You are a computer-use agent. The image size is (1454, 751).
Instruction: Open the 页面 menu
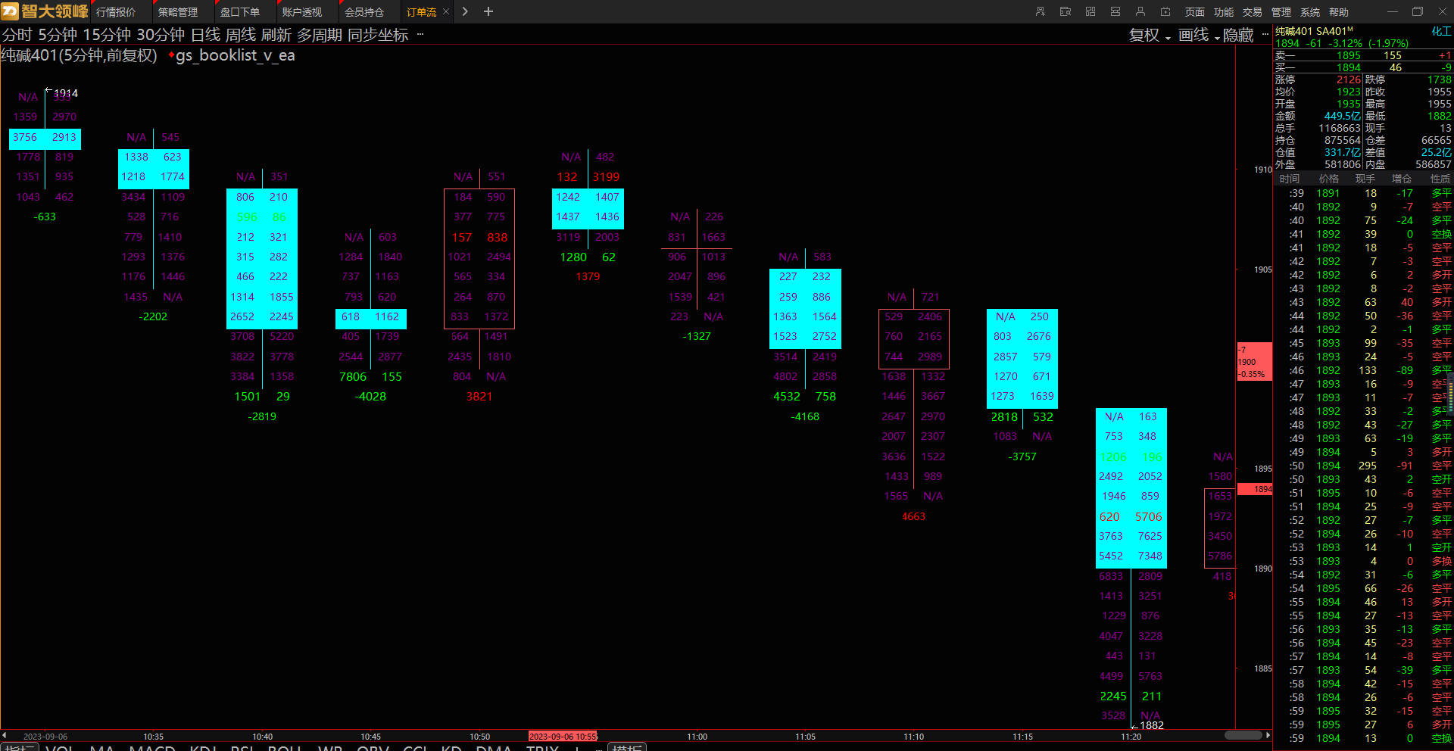(x=1195, y=12)
